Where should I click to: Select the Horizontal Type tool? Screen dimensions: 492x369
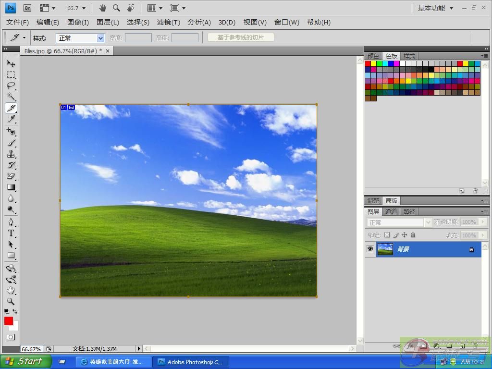click(11, 233)
